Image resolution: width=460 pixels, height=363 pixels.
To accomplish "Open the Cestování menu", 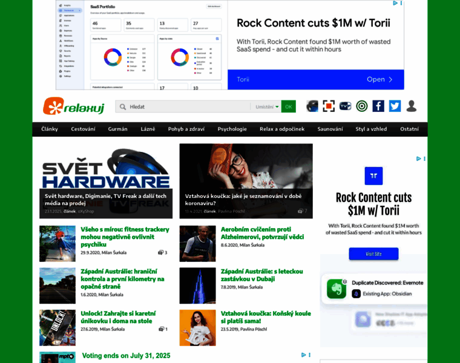I will coord(83,129).
